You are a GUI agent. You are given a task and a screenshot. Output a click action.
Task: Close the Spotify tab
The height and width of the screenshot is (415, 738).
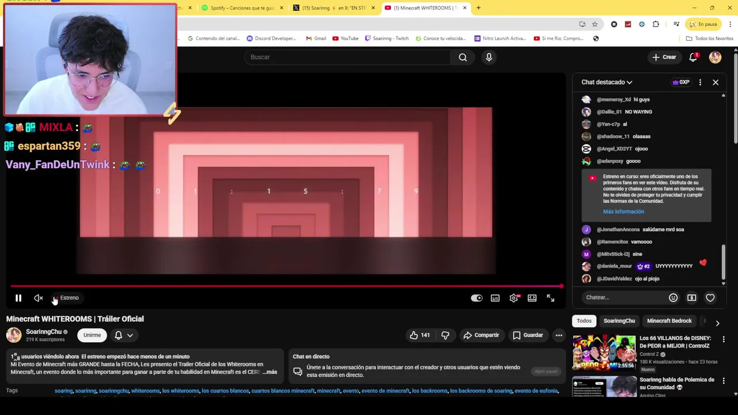tap(281, 8)
